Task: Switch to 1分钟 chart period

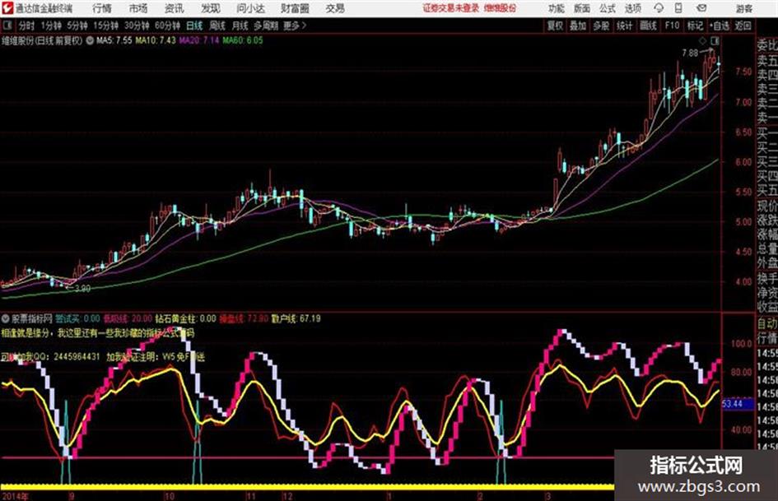Action: [50, 26]
